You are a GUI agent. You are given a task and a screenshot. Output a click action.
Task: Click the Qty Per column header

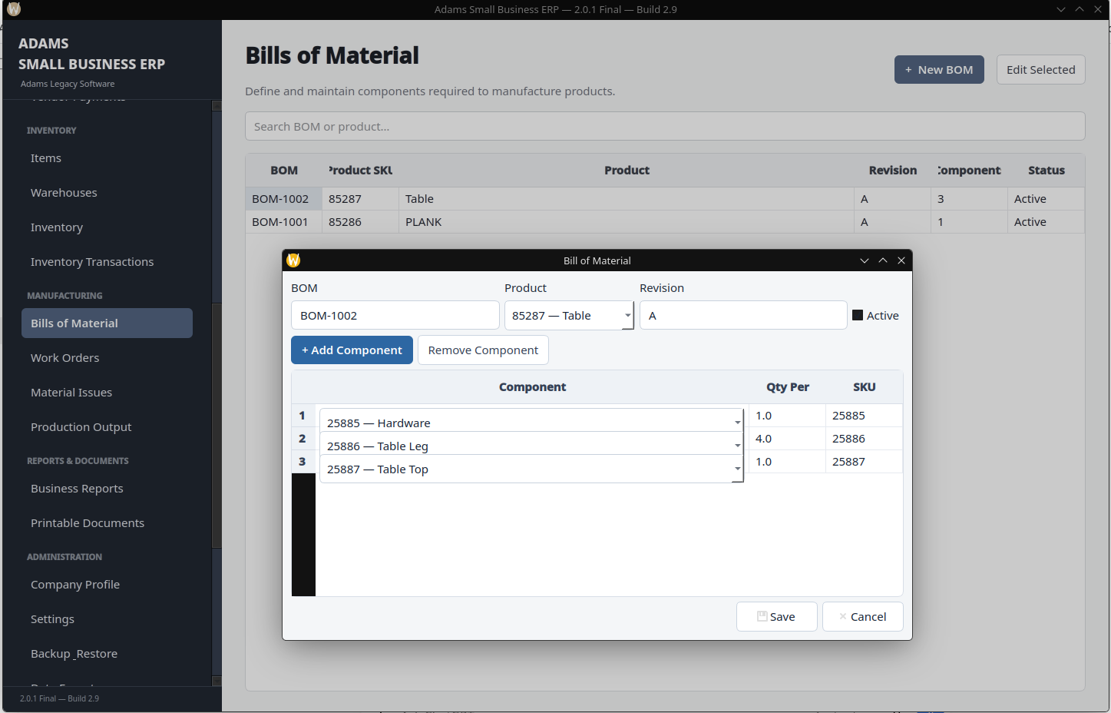[x=787, y=387]
